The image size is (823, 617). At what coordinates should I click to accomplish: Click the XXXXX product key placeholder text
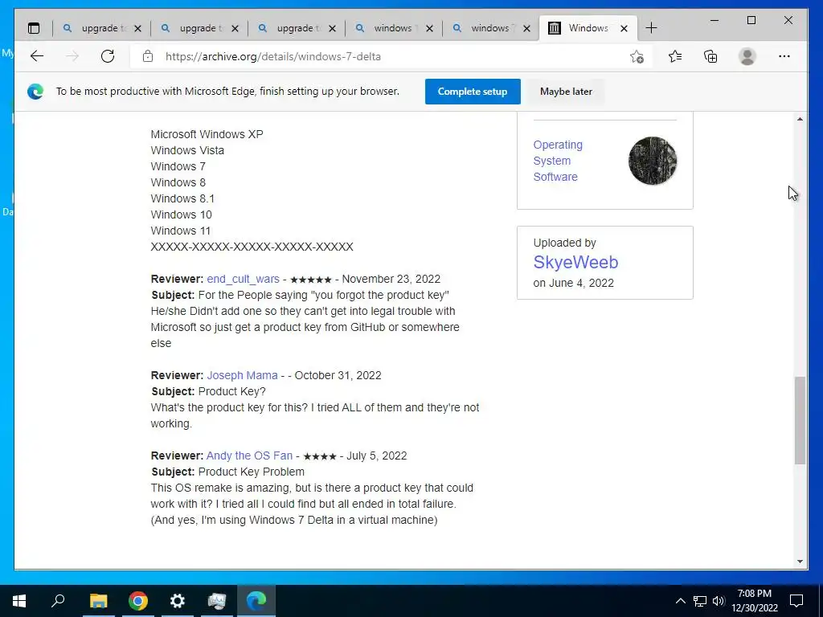252,247
